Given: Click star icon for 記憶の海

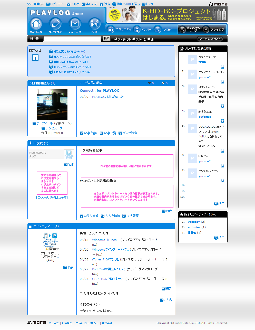Looking at the screenshot, I should click(x=222, y=166).
